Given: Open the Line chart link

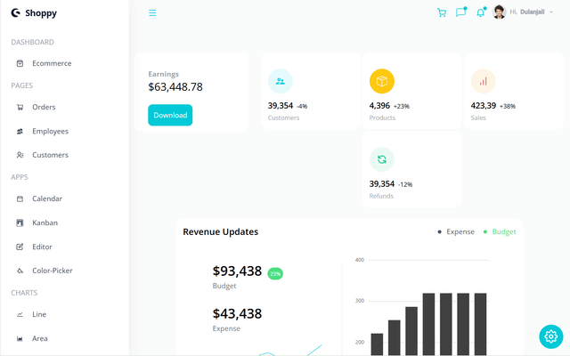Looking at the screenshot, I should point(39,314).
